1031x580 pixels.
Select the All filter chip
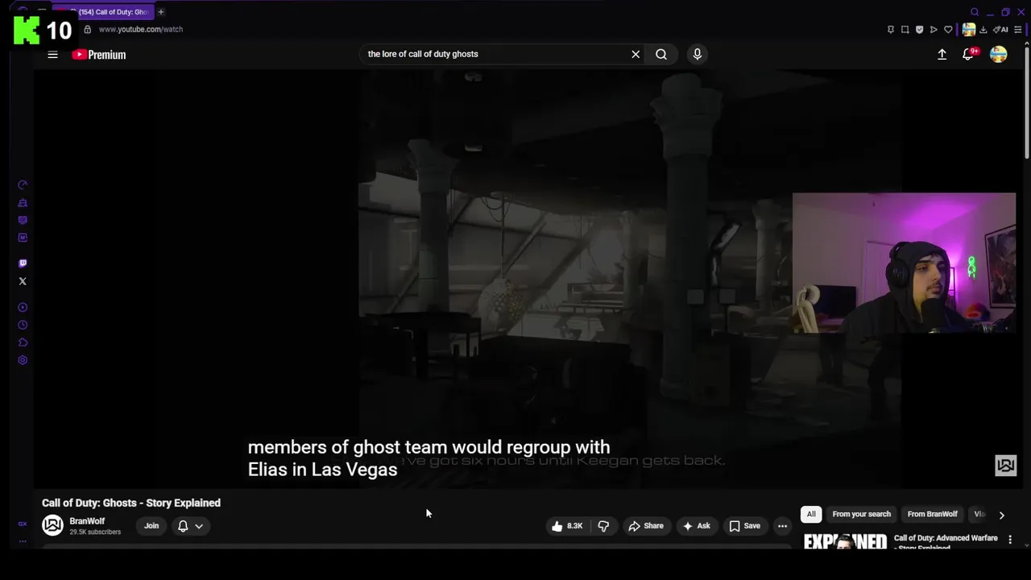pos(811,514)
